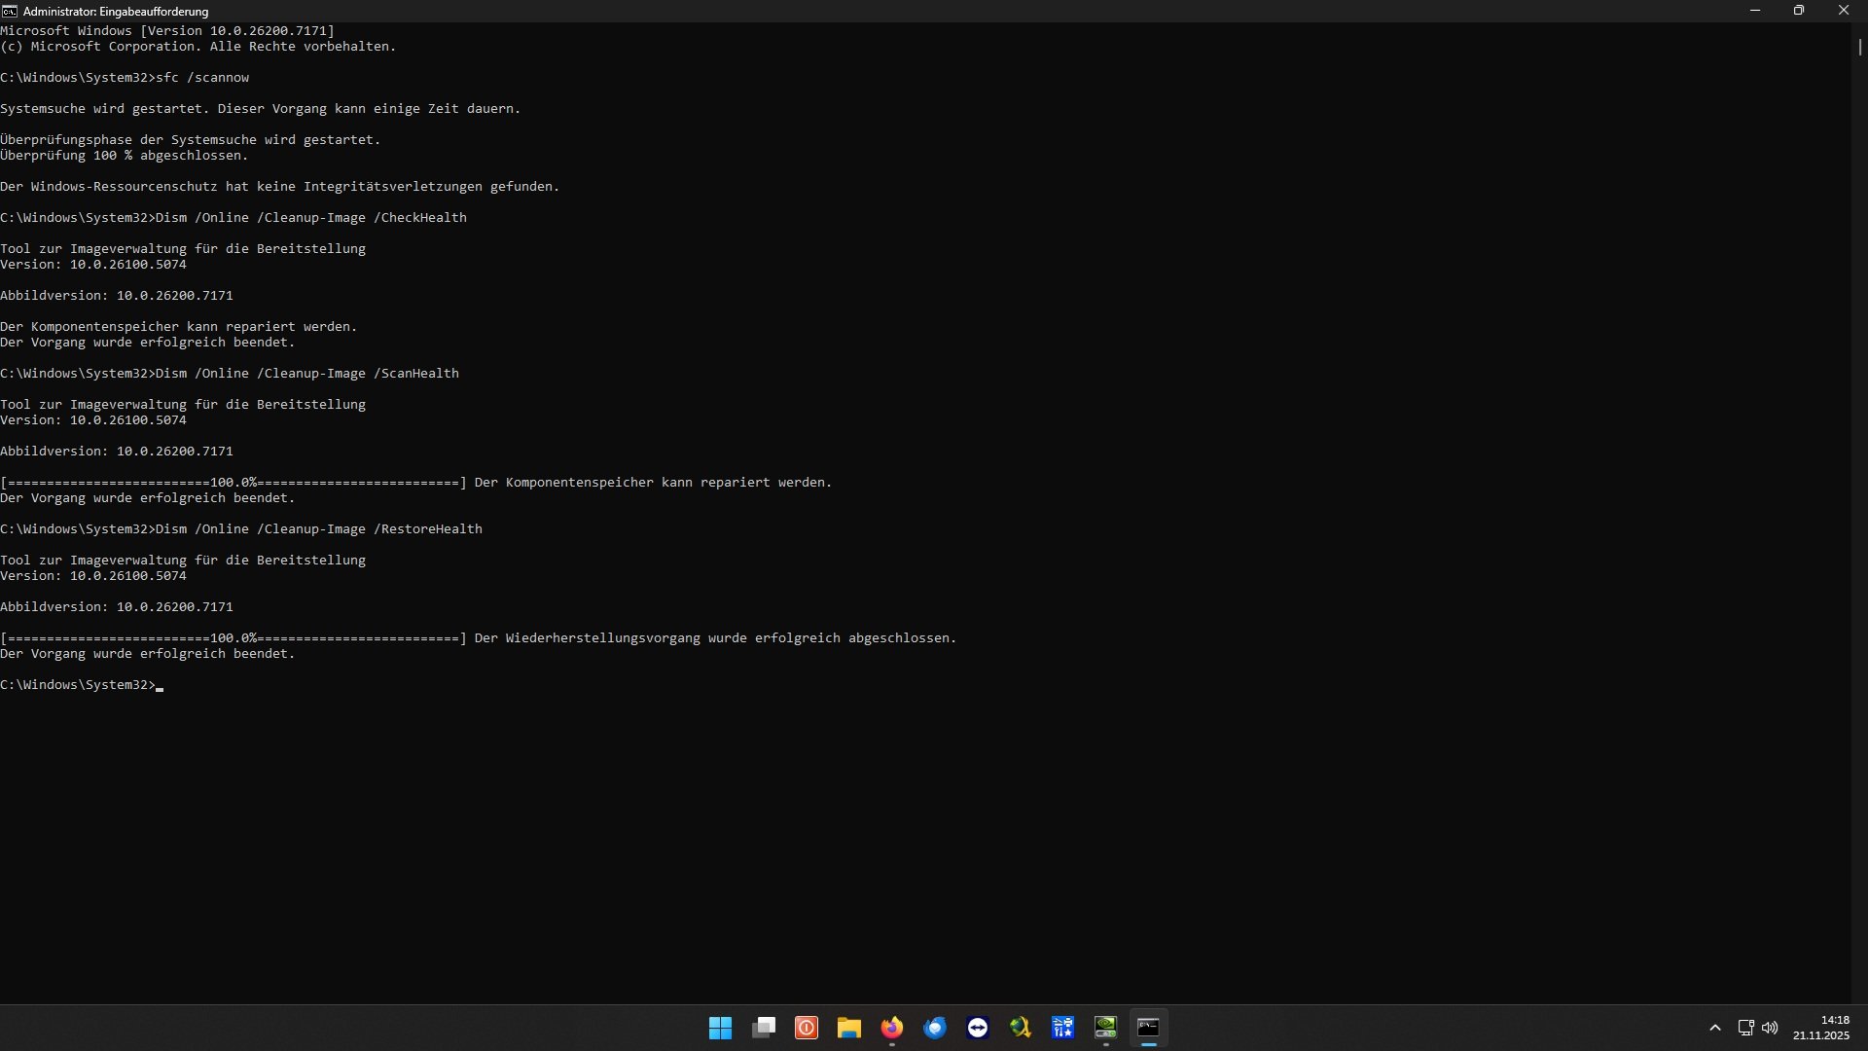Open the NVIDIA app in the taskbar
The width and height of the screenshot is (1868, 1051).
tap(1106, 1028)
